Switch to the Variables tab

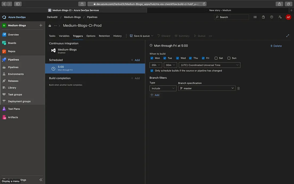tap(64, 36)
